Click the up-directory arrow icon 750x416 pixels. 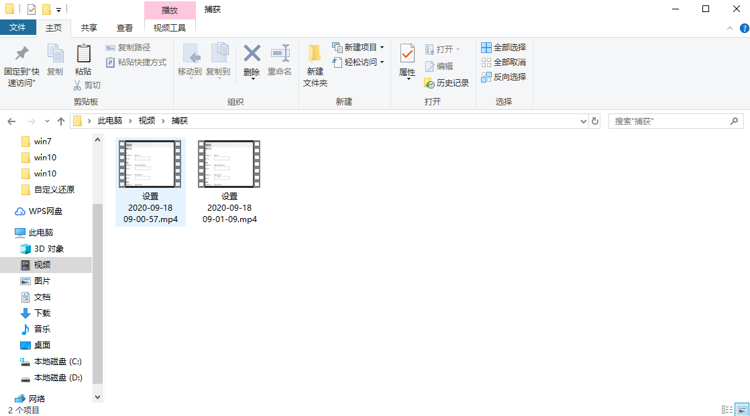[x=61, y=121]
